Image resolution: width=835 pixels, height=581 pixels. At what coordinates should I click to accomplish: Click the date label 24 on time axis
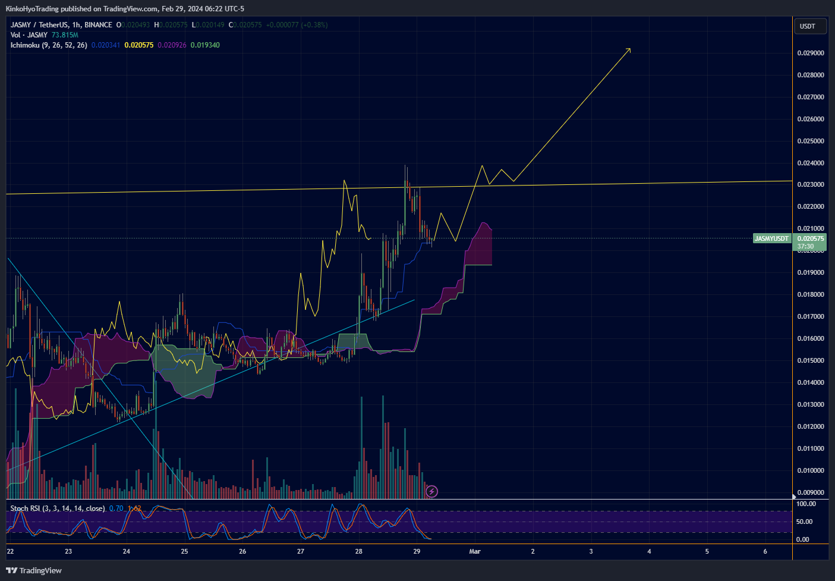127,551
